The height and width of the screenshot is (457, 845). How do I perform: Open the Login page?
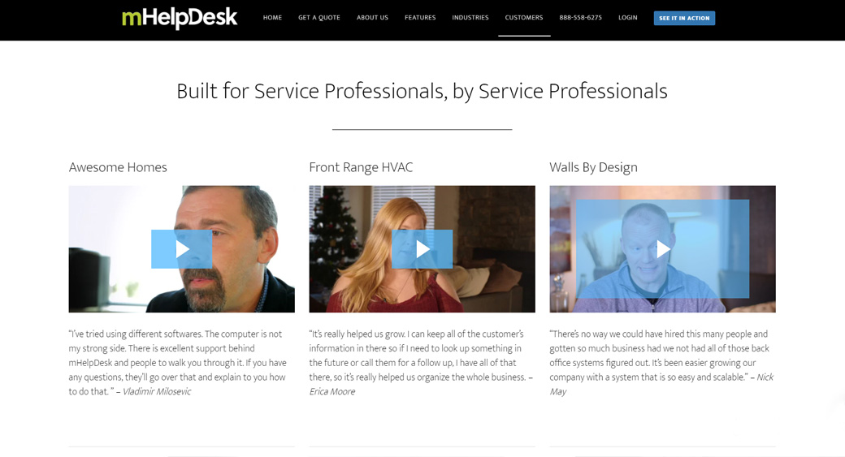coord(627,18)
